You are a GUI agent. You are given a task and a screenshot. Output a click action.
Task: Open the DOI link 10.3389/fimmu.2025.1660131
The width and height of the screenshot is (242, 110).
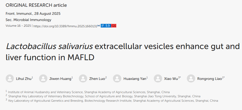coord(65,26)
